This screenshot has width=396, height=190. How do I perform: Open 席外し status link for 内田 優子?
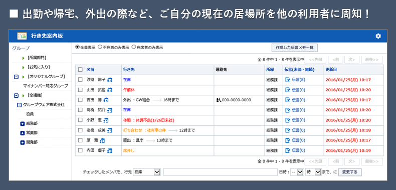tap(129, 150)
